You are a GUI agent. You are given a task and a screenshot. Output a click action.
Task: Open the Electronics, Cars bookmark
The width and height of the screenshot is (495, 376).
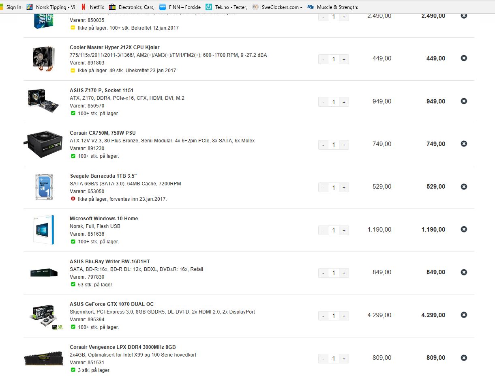pos(132,7)
